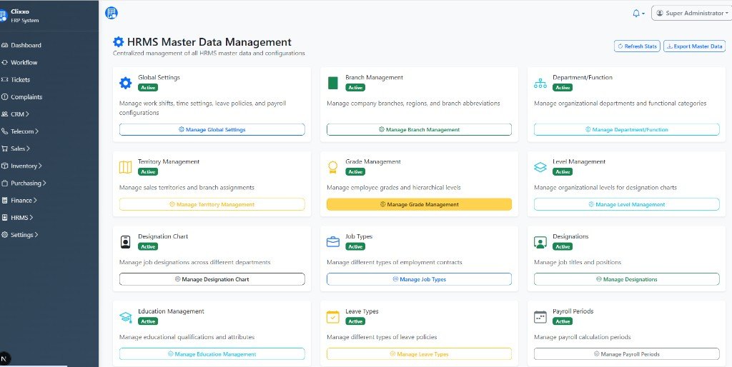Screen dimensions: 732x367
Task: Click the gear icon beside HRMS Master Data title
Action: coord(119,42)
